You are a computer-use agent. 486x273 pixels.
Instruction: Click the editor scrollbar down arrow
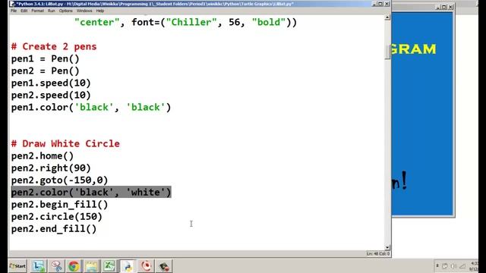point(387,247)
